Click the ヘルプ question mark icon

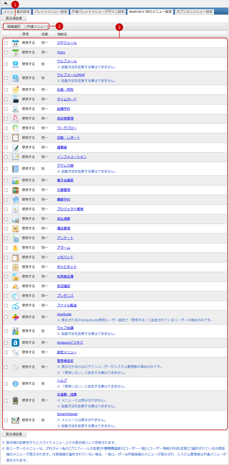click(15, 384)
